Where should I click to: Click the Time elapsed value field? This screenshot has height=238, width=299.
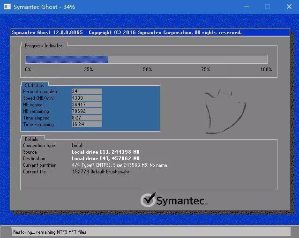coord(86,118)
